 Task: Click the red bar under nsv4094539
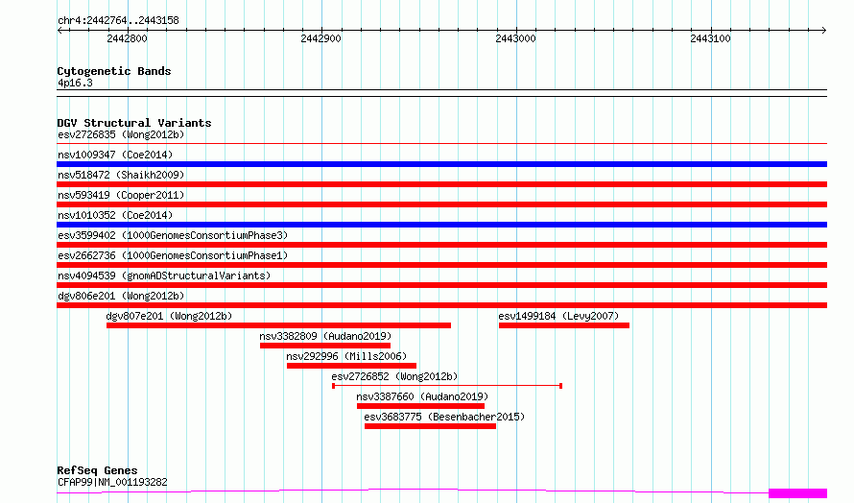coord(441,285)
